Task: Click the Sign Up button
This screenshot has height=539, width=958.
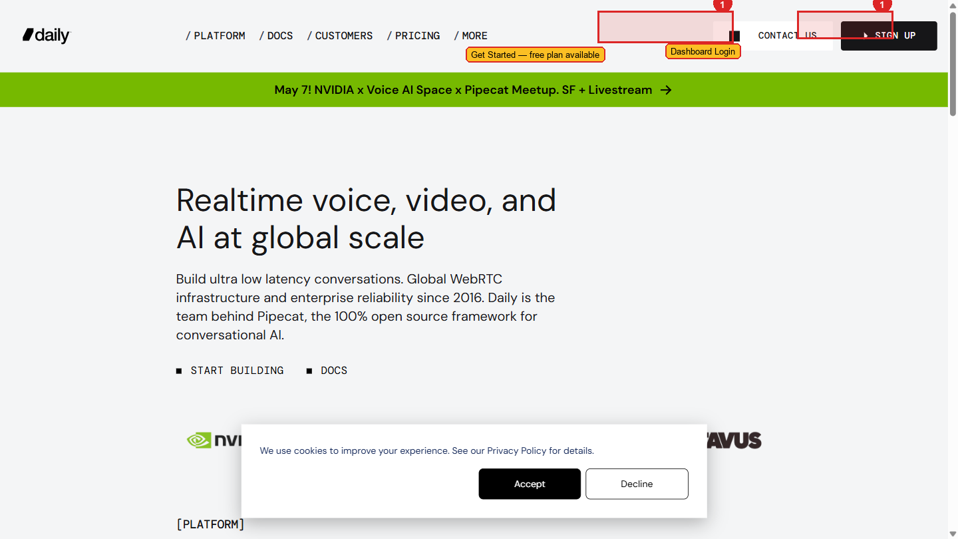Action: tap(889, 36)
